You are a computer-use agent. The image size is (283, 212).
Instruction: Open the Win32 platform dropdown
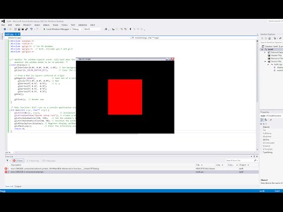click(x=93, y=29)
